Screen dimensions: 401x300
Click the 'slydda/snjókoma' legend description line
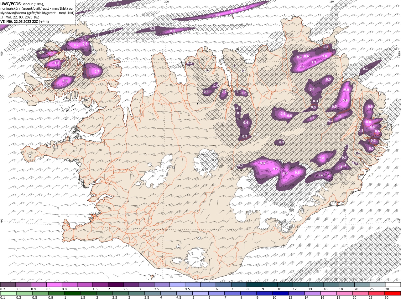(x=37, y=13)
